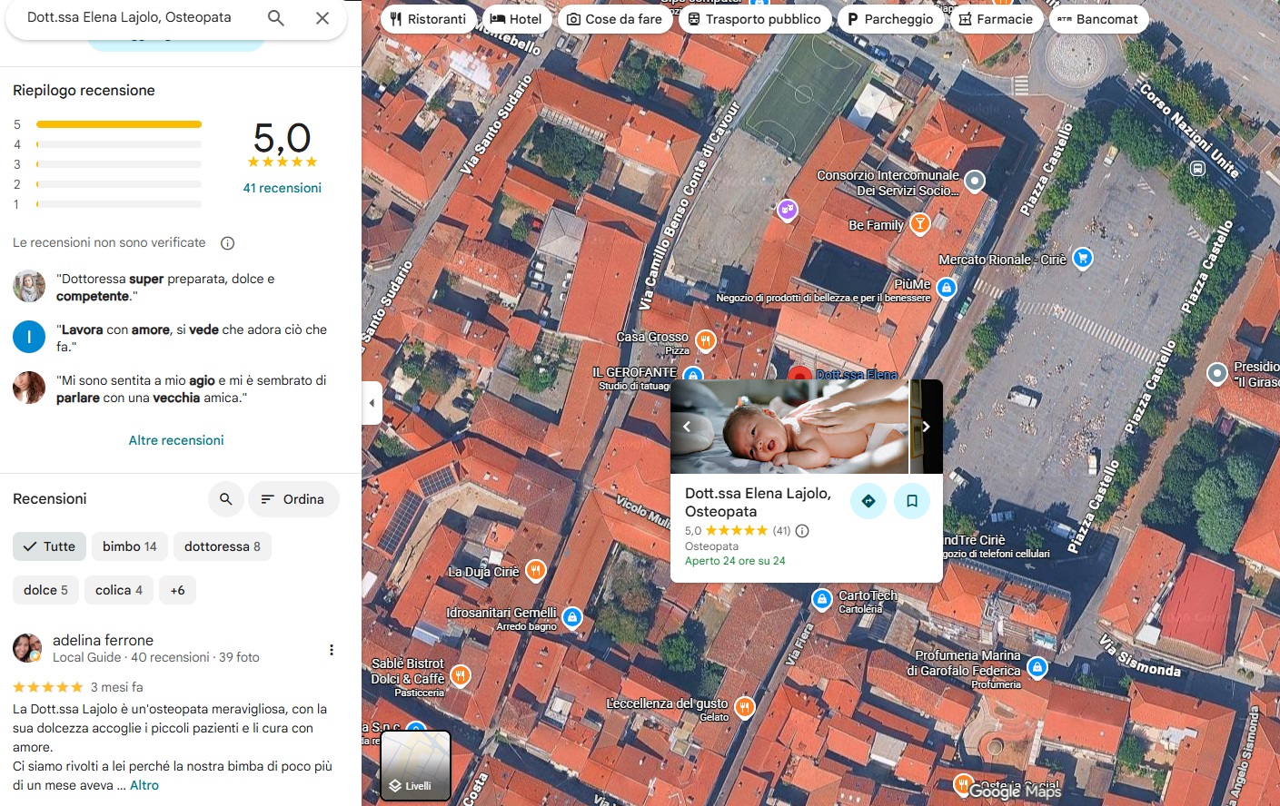Click the Be Family bar pin
The width and height of the screenshot is (1280, 806).
coord(920,223)
